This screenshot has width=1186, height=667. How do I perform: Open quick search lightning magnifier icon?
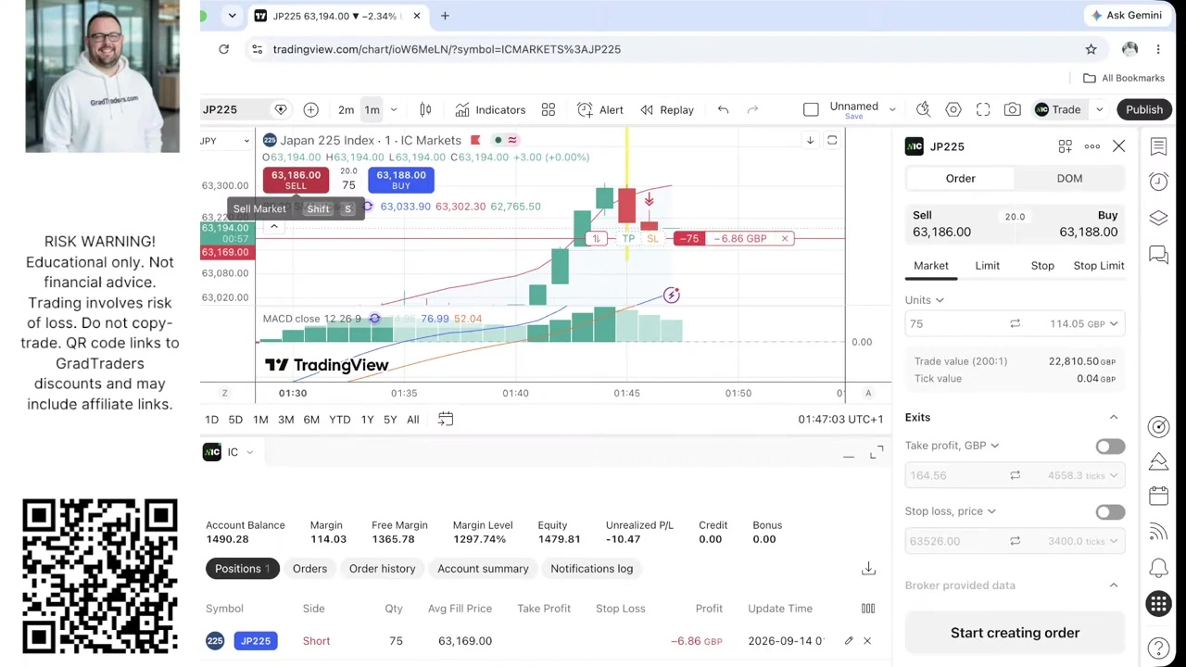click(x=923, y=109)
